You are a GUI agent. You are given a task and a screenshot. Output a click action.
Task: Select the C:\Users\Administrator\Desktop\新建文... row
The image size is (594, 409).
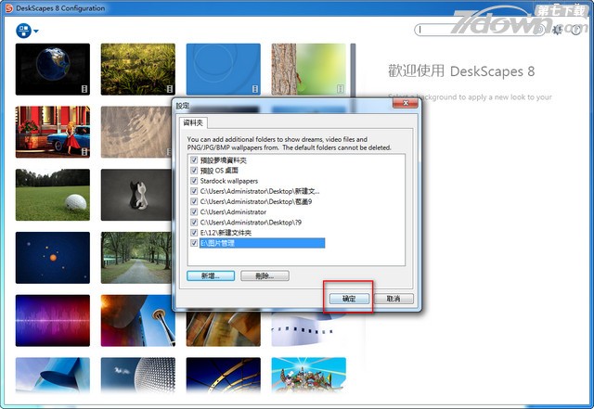click(260, 191)
